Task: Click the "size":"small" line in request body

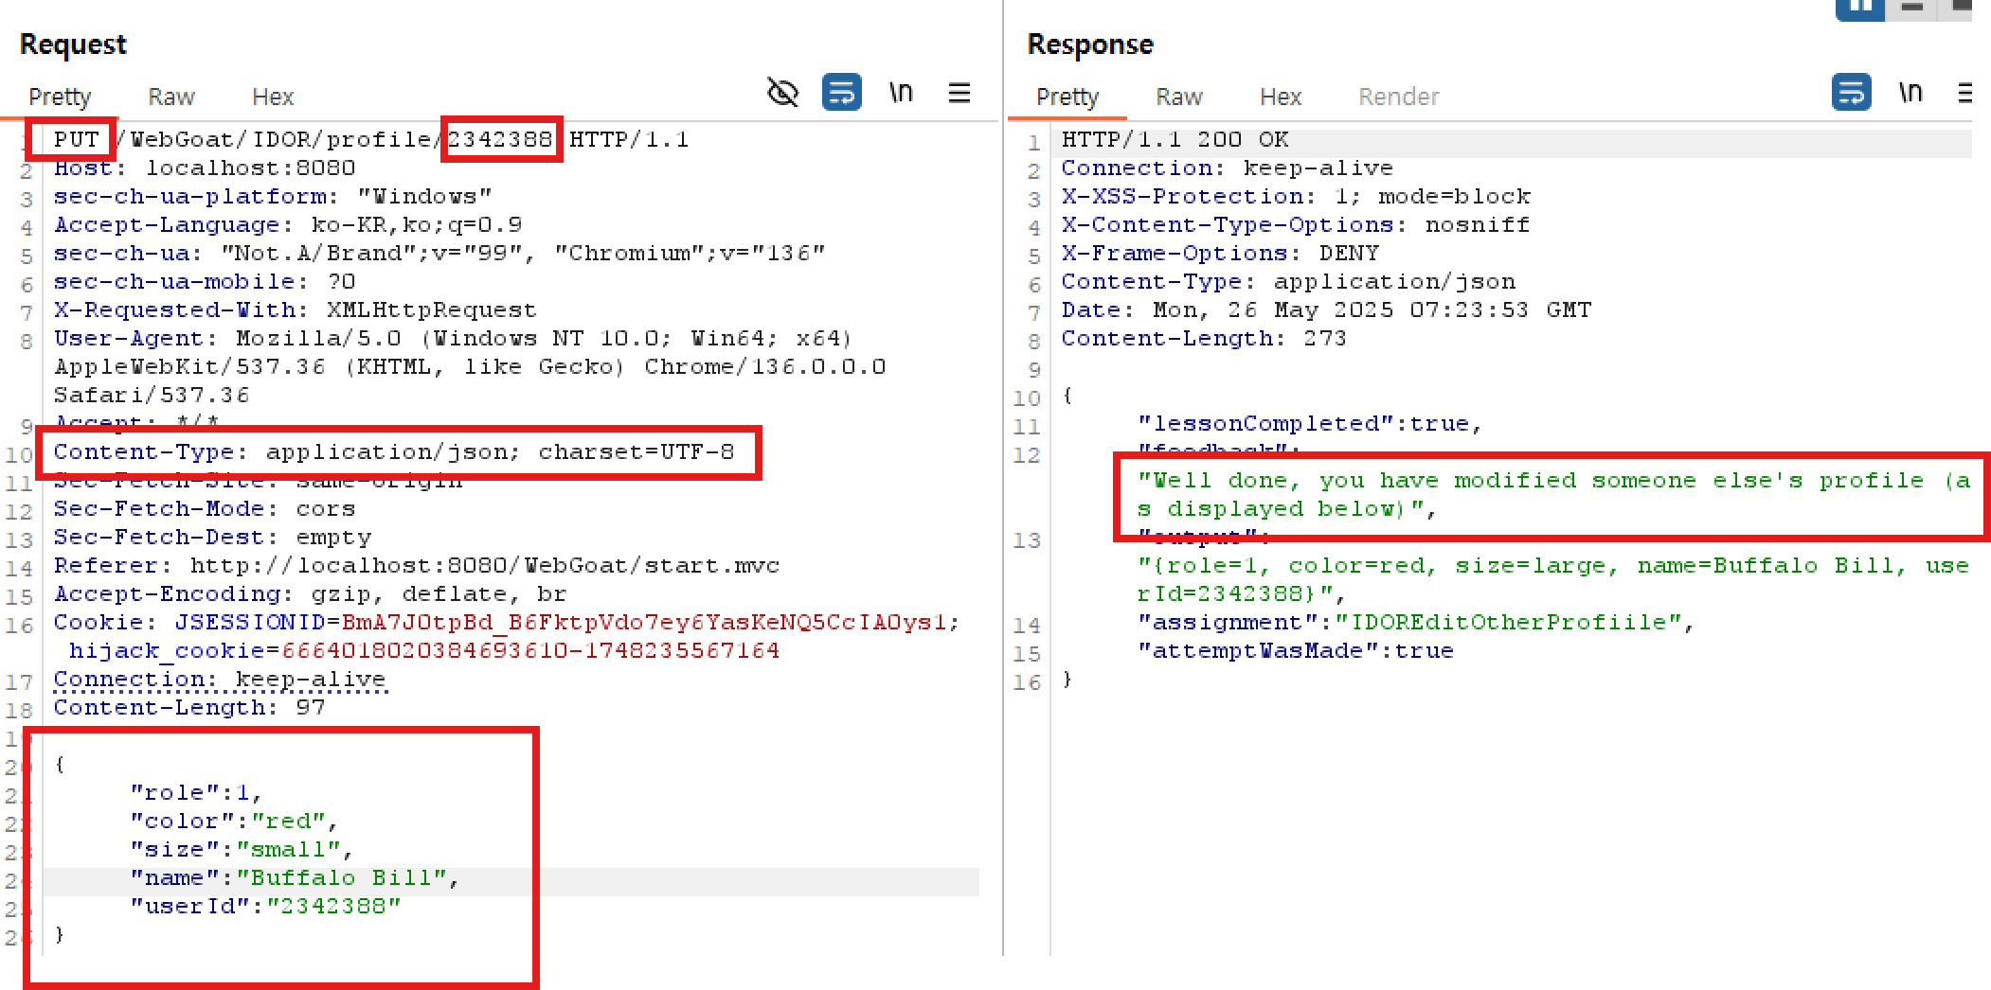Action: pos(242,849)
